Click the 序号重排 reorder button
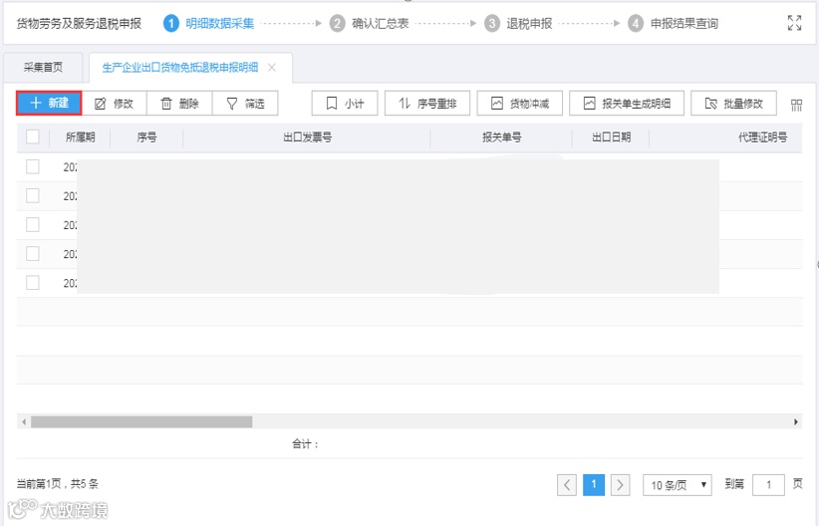This screenshot has height=526, width=819. (x=427, y=104)
